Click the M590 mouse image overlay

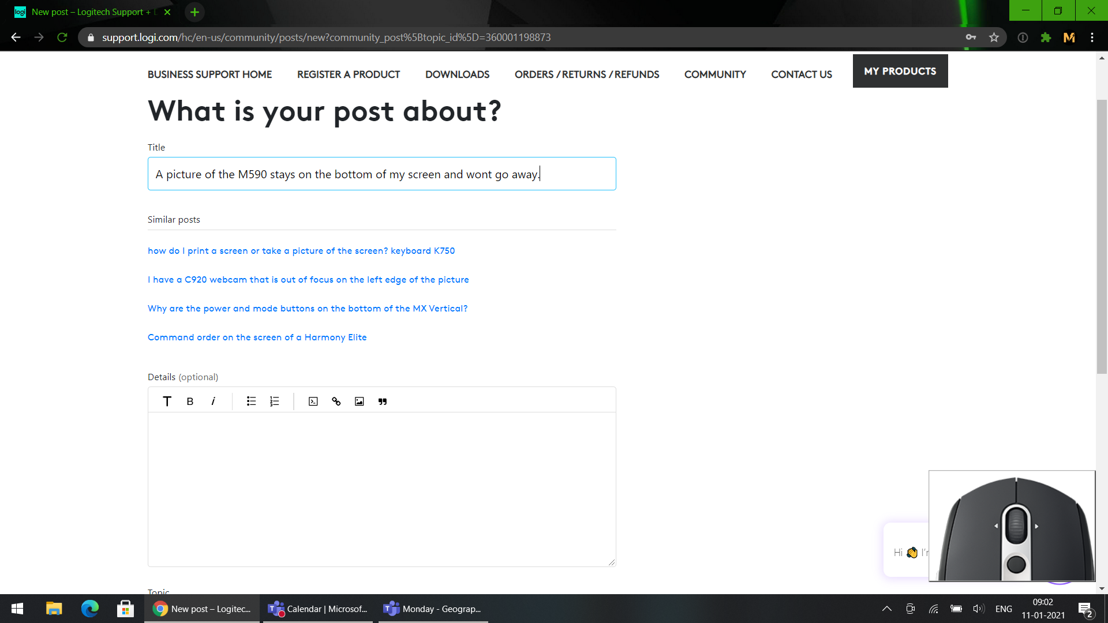tap(1012, 526)
